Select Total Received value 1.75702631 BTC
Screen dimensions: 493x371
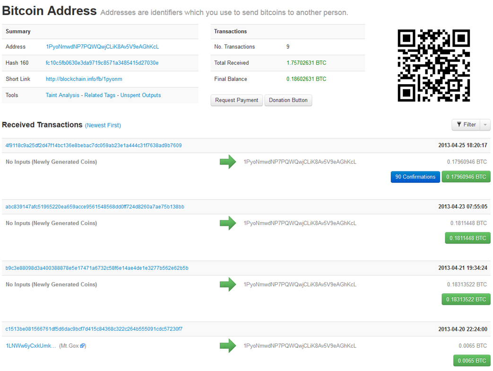coord(306,63)
